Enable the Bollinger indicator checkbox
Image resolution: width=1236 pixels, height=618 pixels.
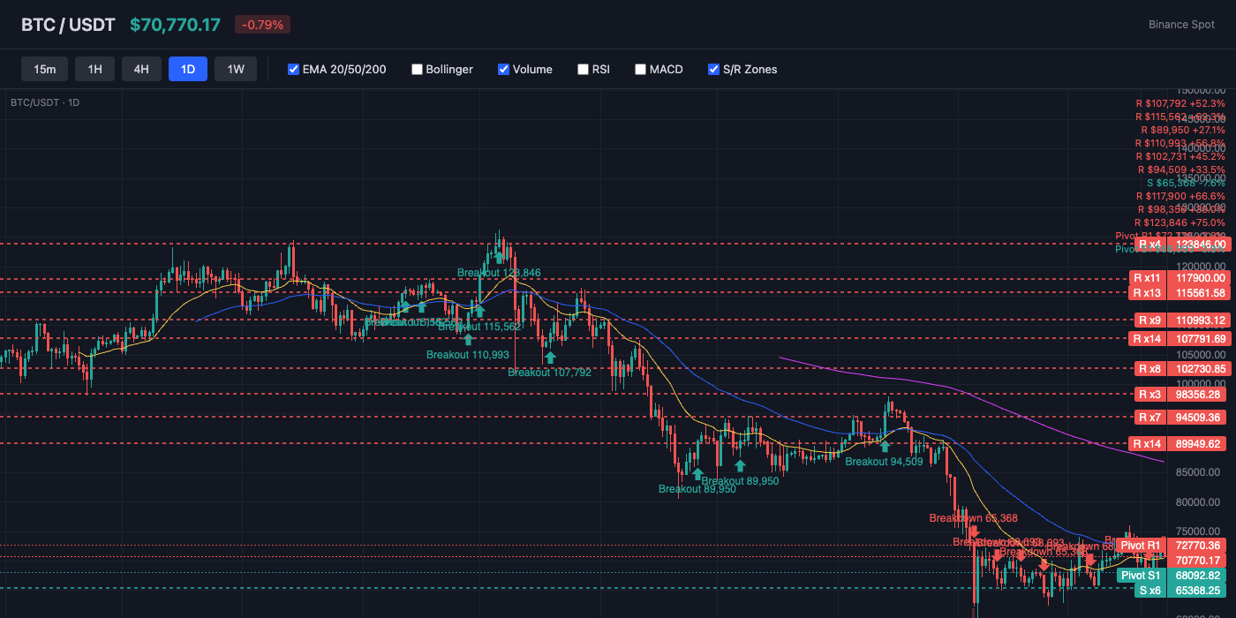pyautogui.click(x=417, y=69)
